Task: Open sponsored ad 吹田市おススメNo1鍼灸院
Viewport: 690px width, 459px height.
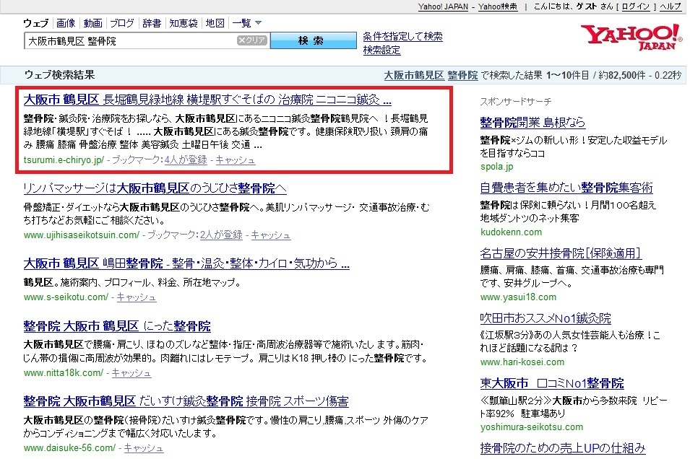Action: (x=545, y=318)
